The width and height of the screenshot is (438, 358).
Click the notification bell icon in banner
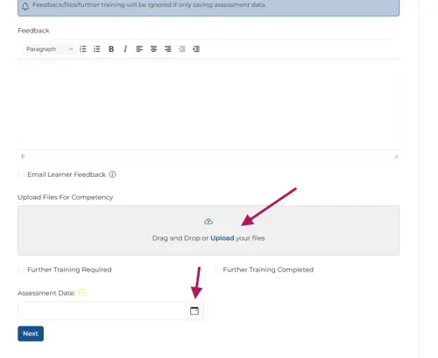click(25, 6)
